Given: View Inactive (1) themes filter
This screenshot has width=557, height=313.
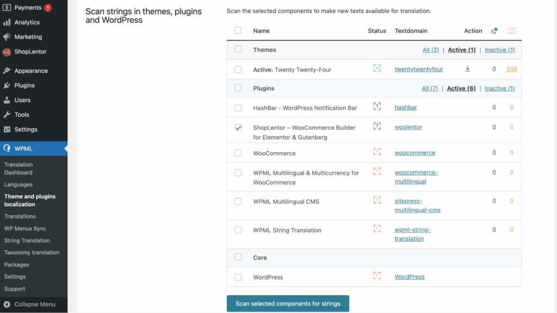Looking at the screenshot, I should point(499,49).
